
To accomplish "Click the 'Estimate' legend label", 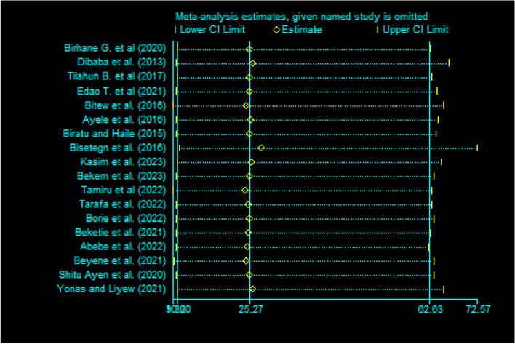I will [x=302, y=30].
